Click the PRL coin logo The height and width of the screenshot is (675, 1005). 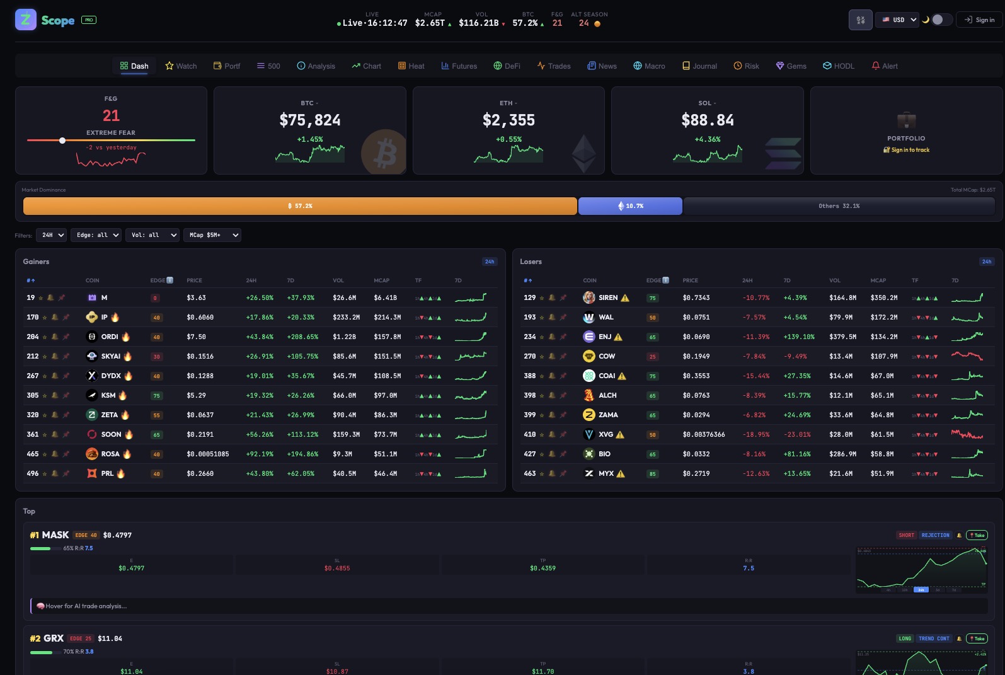[x=91, y=473]
